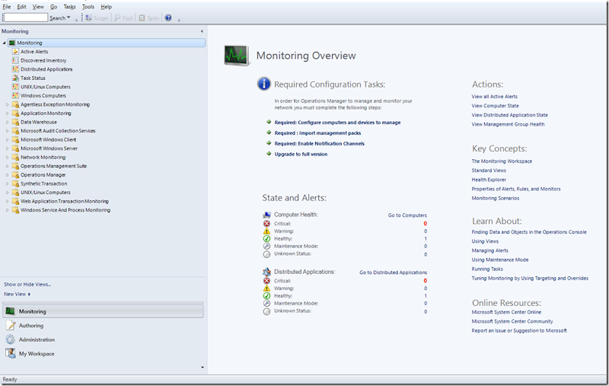The image size is (609, 386).
Task: Click the blue information icon beside Required Configuration Tasks
Action: (x=263, y=84)
